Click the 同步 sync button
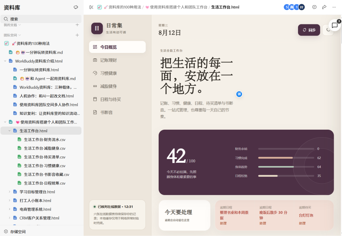Image resolution: width=342 pixels, height=236 pixels. pyautogui.click(x=309, y=30)
